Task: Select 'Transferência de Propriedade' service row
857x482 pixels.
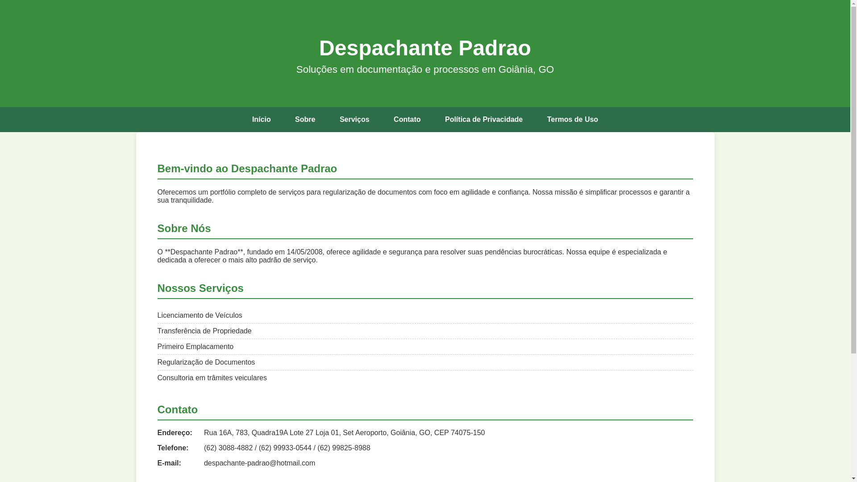Action: tap(425, 331)
